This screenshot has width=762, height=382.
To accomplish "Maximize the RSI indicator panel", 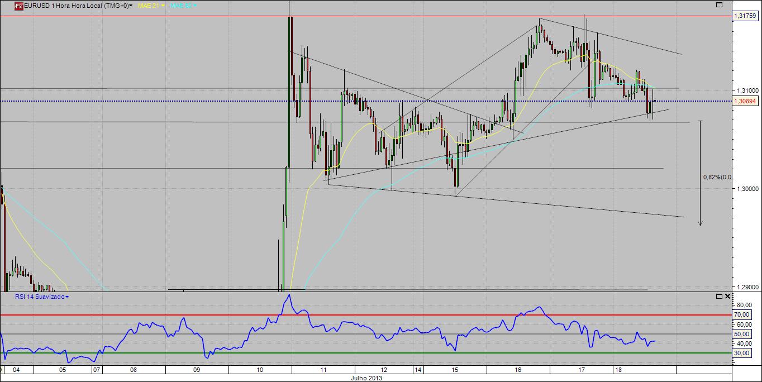I will tap(720, 297).
